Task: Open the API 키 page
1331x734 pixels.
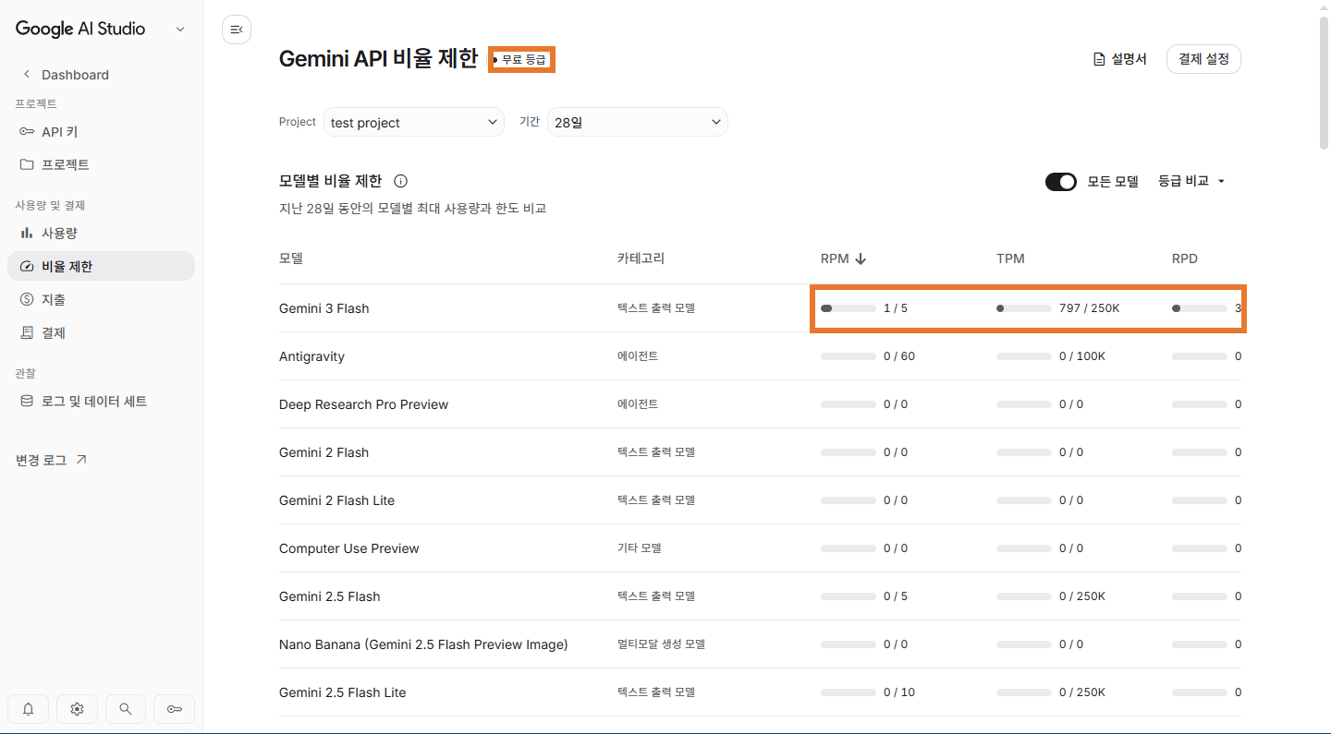Action: [101, 132]
